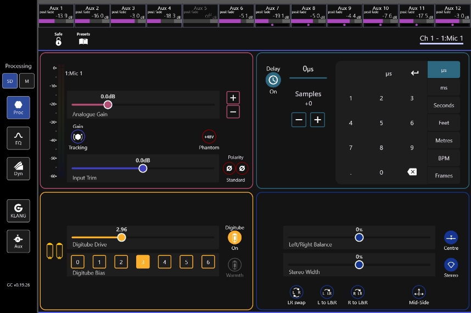Image resolution: width=471 pixels, height=313 pixels.
Task: Click the LR swap icon
Action: coord(296,292)
